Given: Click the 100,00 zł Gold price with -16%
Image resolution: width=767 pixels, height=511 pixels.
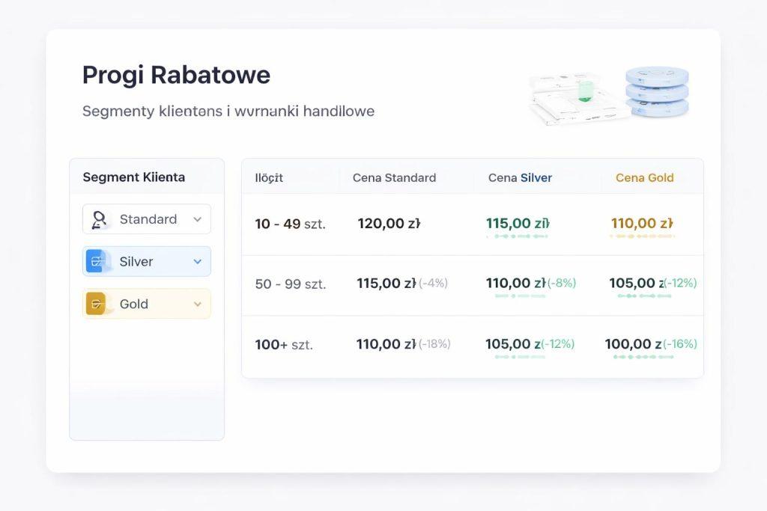Looking at the screenshot, I should click(x=633, y=344).
